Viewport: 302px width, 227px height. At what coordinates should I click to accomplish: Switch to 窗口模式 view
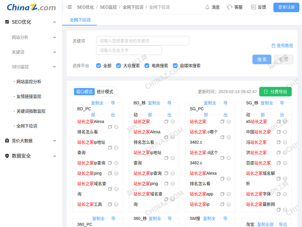[x=84, y=92]
